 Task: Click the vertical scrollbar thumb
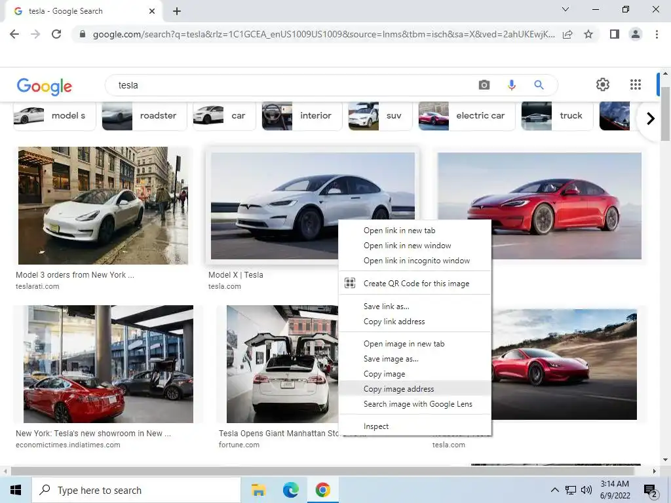tap(665, 114)
